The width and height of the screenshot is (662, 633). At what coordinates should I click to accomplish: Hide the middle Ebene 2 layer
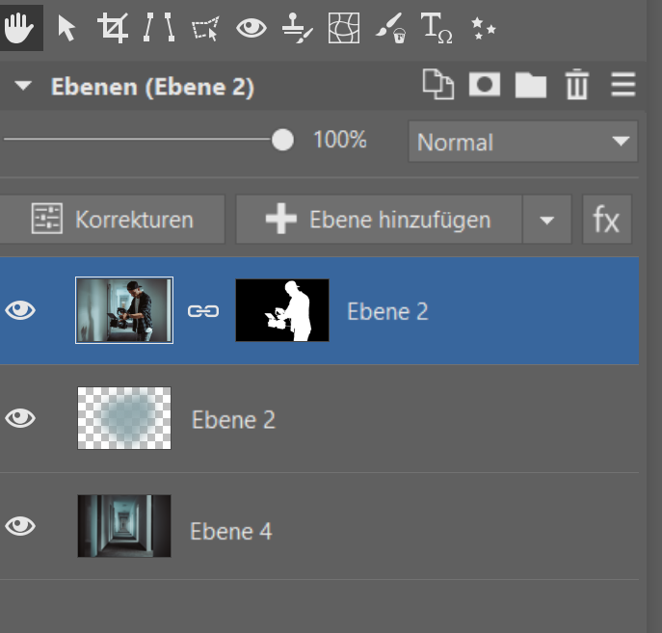[20, 418]
